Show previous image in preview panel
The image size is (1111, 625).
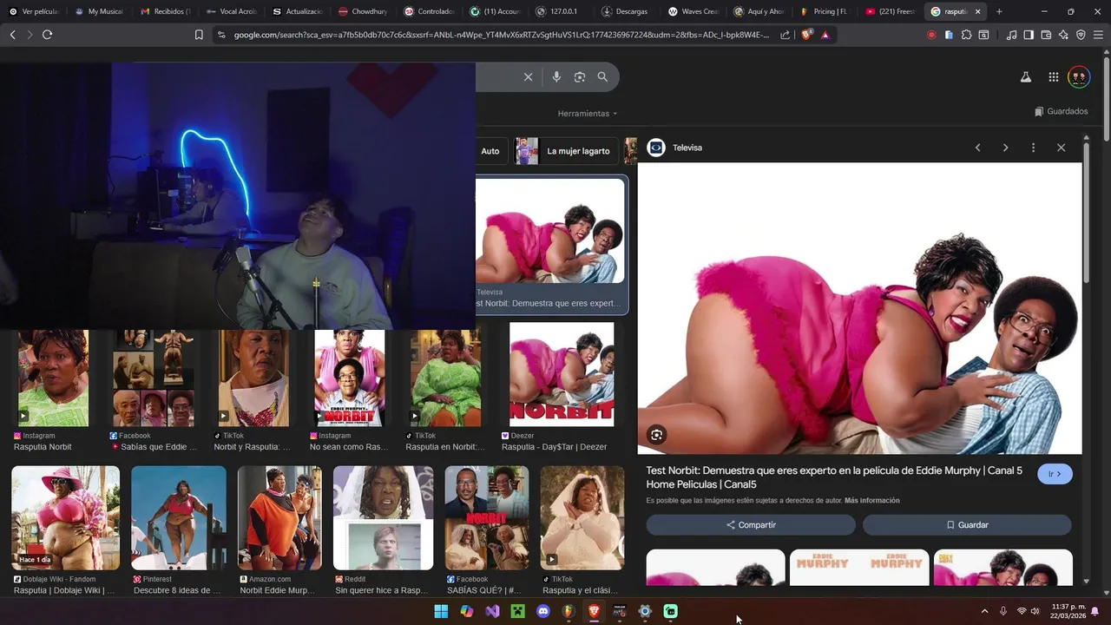click(x=977, y=148)
